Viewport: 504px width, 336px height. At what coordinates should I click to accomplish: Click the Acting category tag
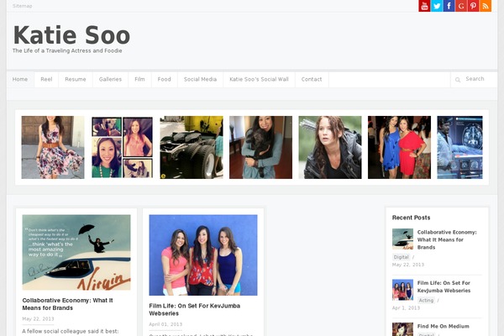pos(426,301)
